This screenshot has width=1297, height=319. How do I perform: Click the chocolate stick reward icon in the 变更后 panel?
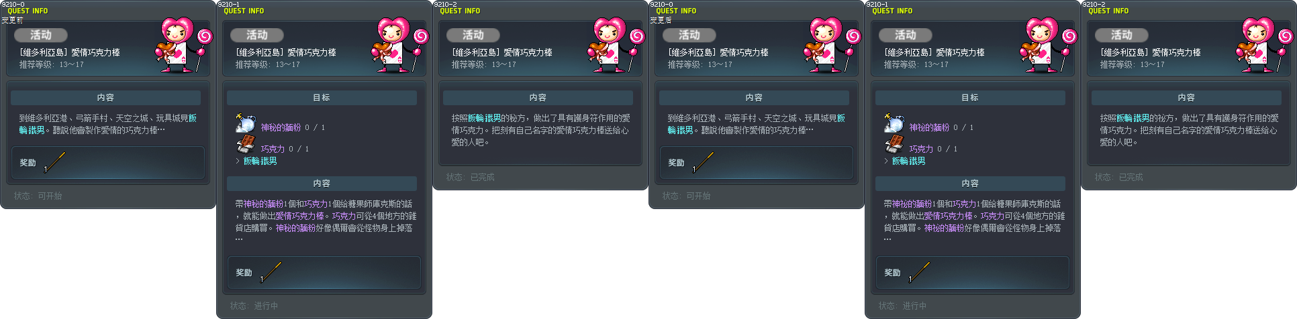coord(704,162)
